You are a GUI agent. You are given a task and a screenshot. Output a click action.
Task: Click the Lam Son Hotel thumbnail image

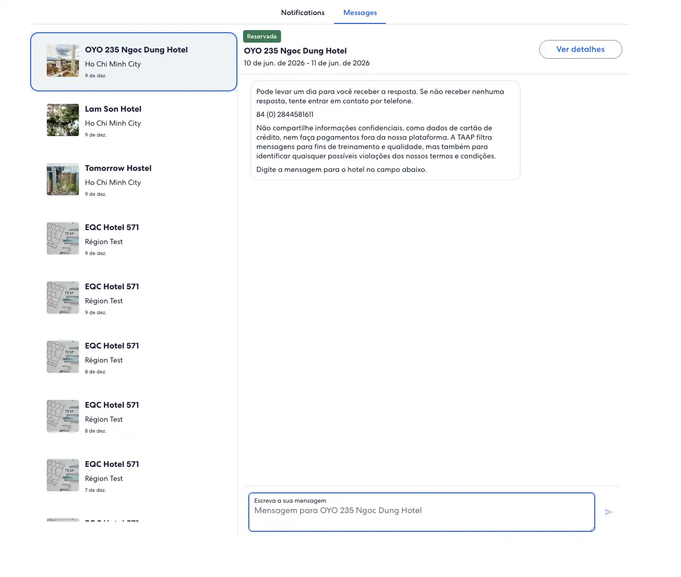(63, 120)
